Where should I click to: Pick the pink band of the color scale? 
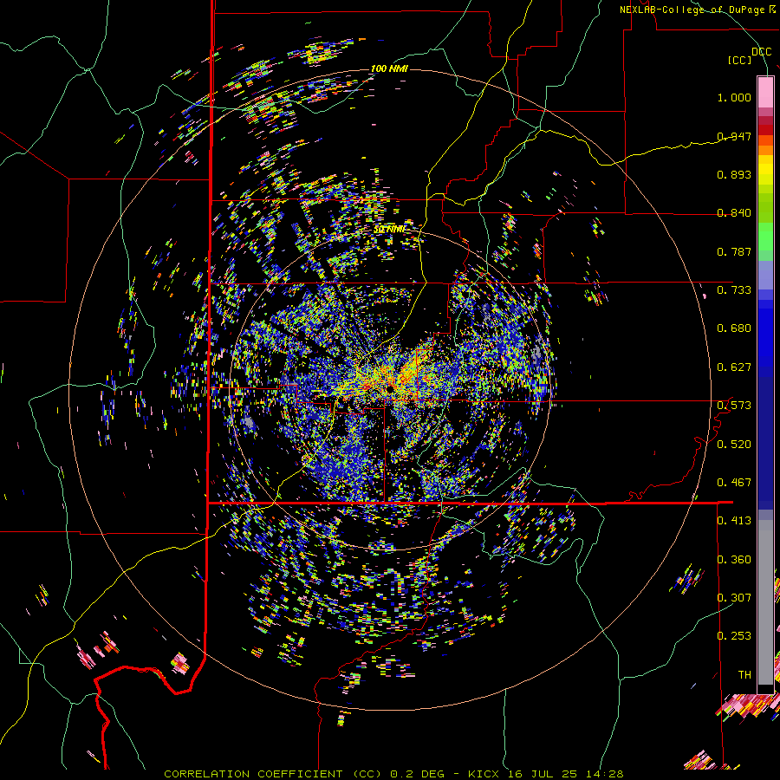[x=765, y=92]
